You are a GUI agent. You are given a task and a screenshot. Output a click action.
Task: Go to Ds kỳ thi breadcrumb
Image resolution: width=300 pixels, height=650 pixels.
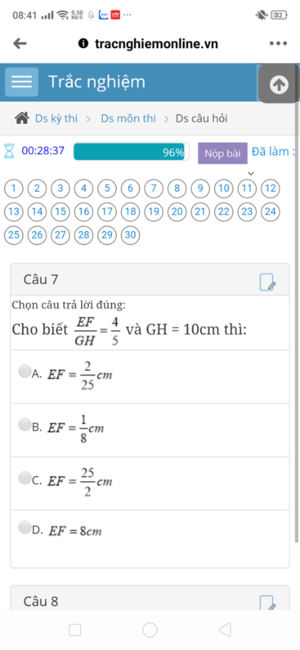coord(56,118)
